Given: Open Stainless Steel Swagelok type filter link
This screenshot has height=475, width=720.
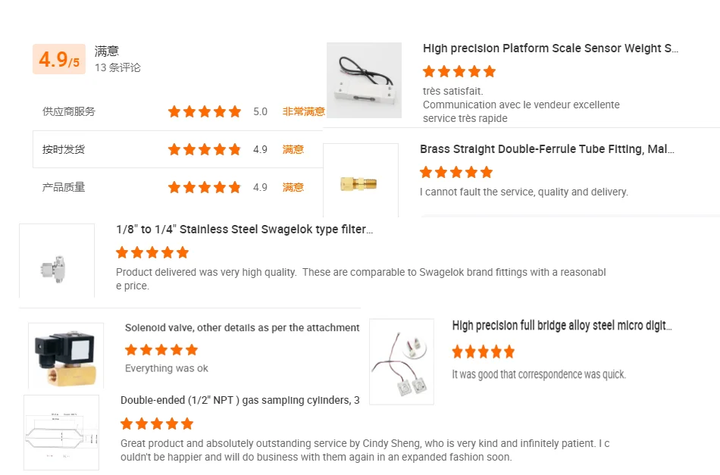Looking at the screenshot, I should pyautogui.click(x=244, y=230).
